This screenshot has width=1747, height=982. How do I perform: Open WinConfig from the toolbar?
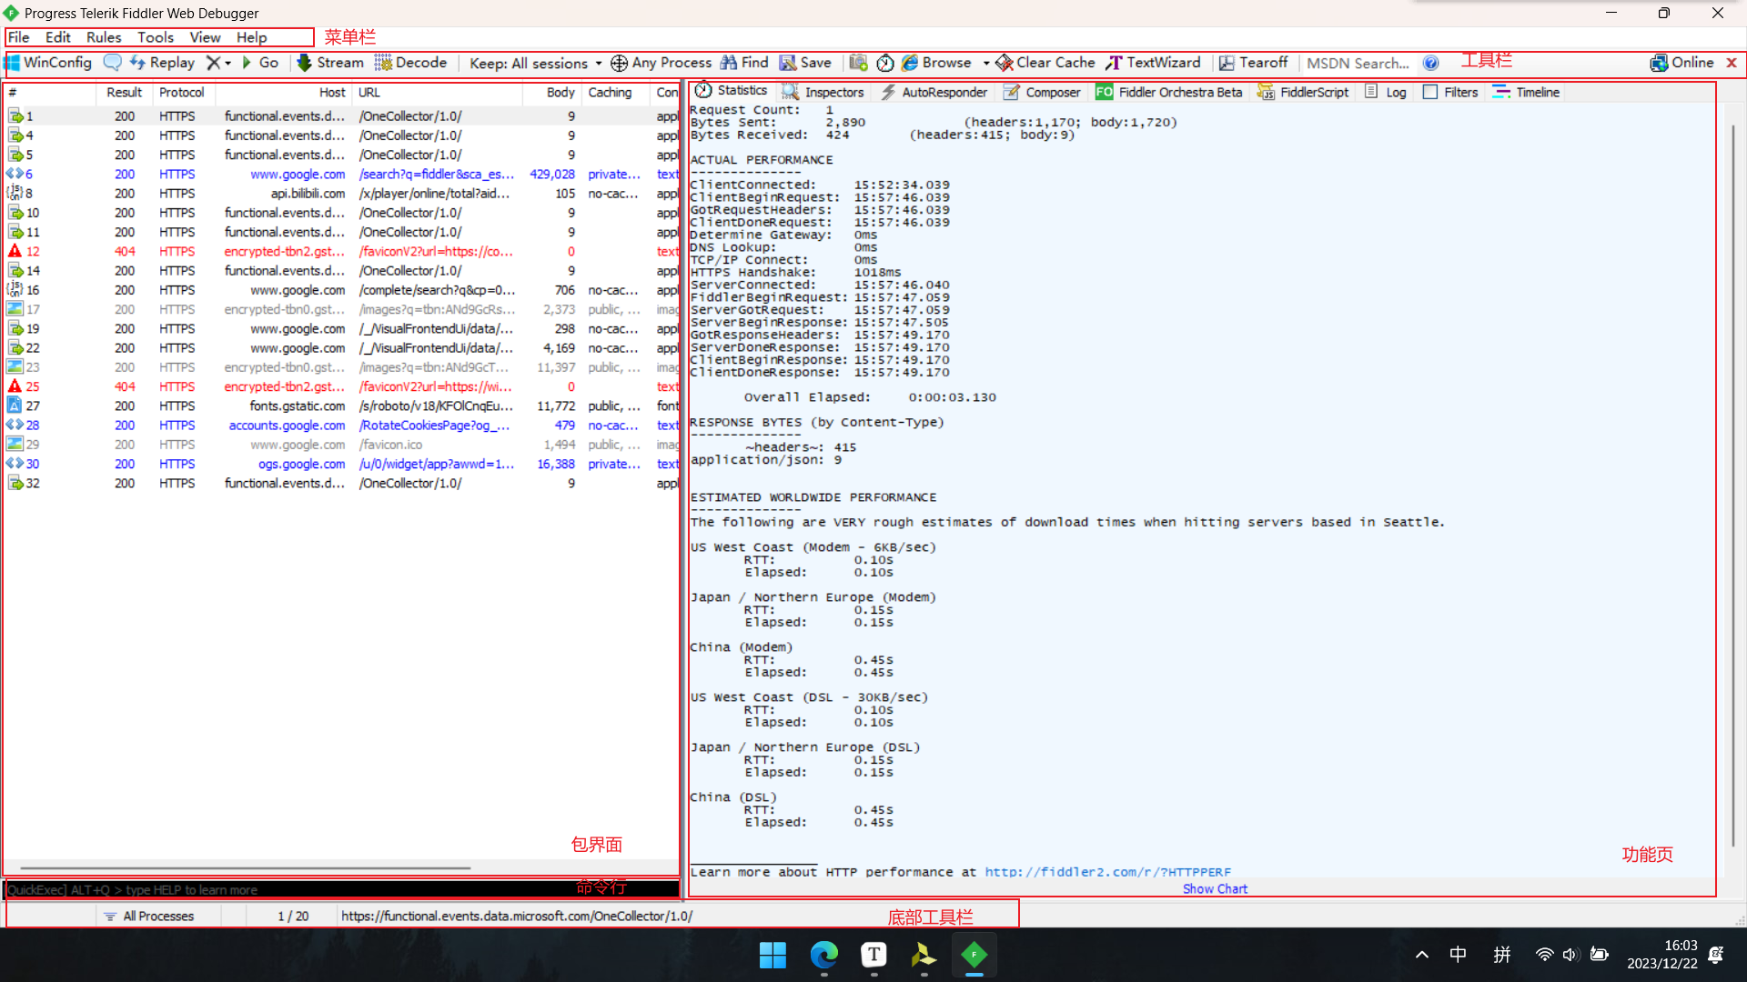pyautogui.click(x=49, y=63)
